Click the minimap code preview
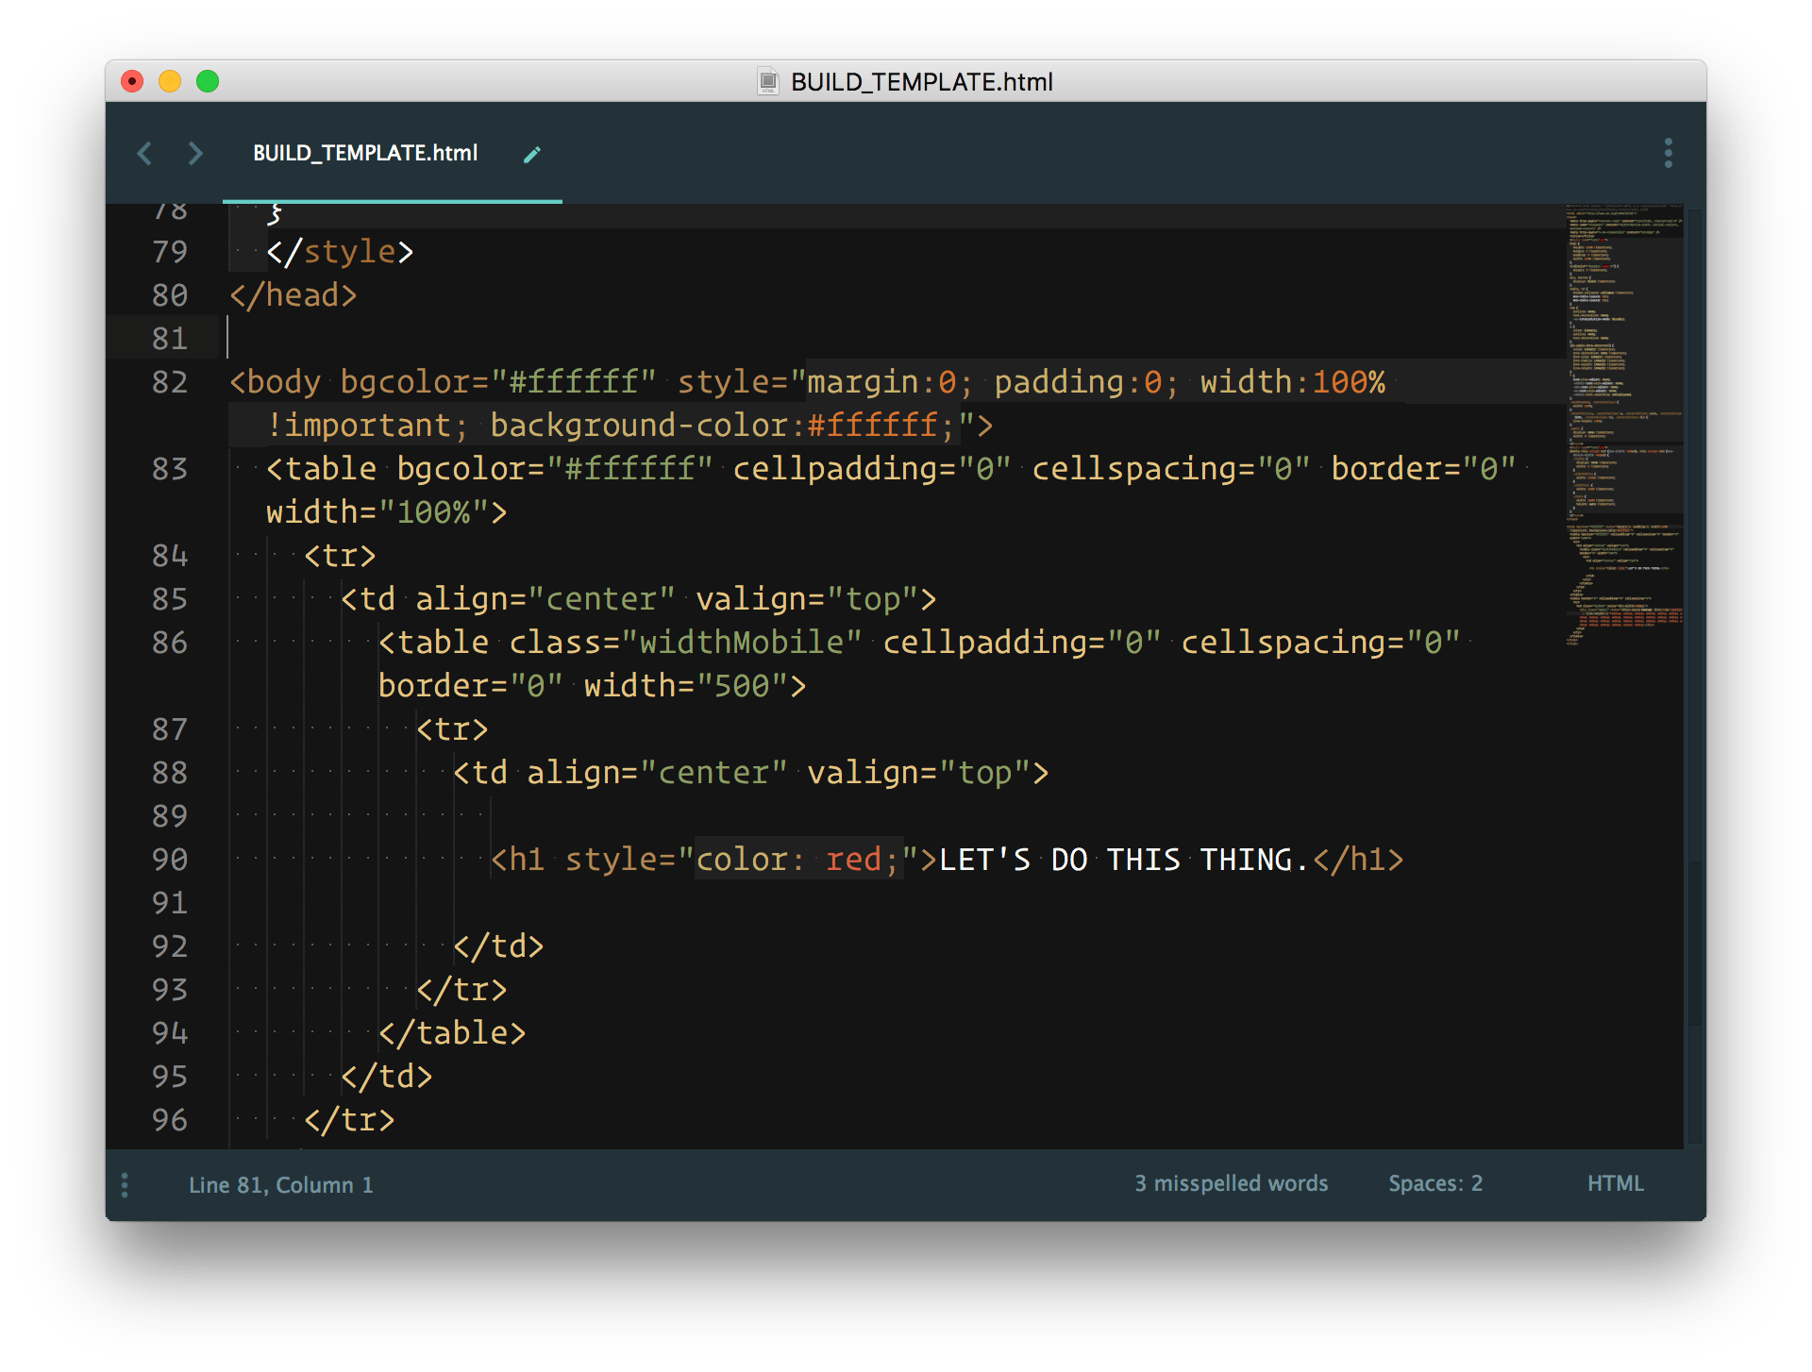 (x=1623, y=425)
